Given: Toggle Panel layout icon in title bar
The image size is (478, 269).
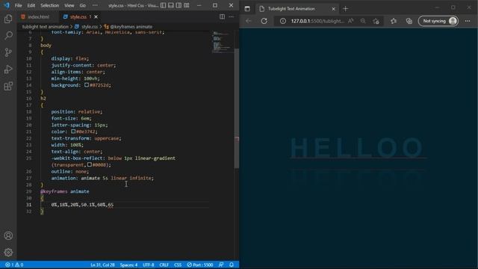Looking at the screenshot, I should tap(171, 5).
